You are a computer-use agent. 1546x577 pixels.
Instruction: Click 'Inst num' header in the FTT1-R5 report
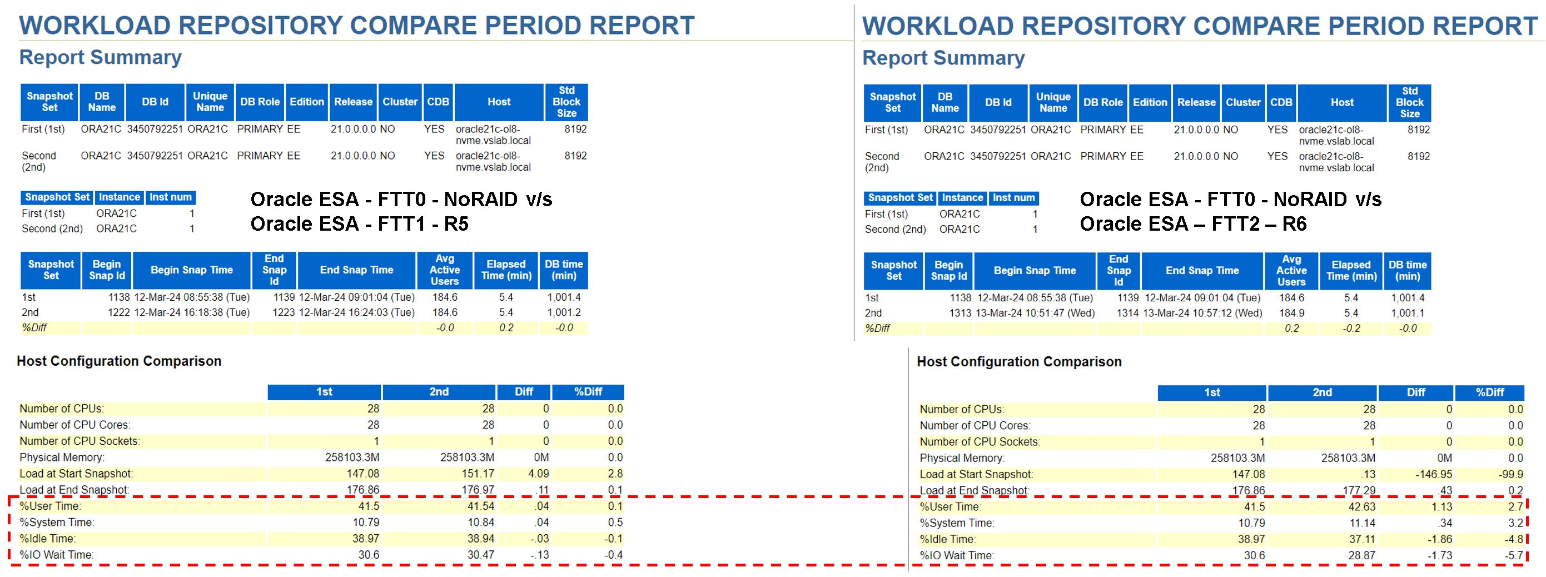171,197
